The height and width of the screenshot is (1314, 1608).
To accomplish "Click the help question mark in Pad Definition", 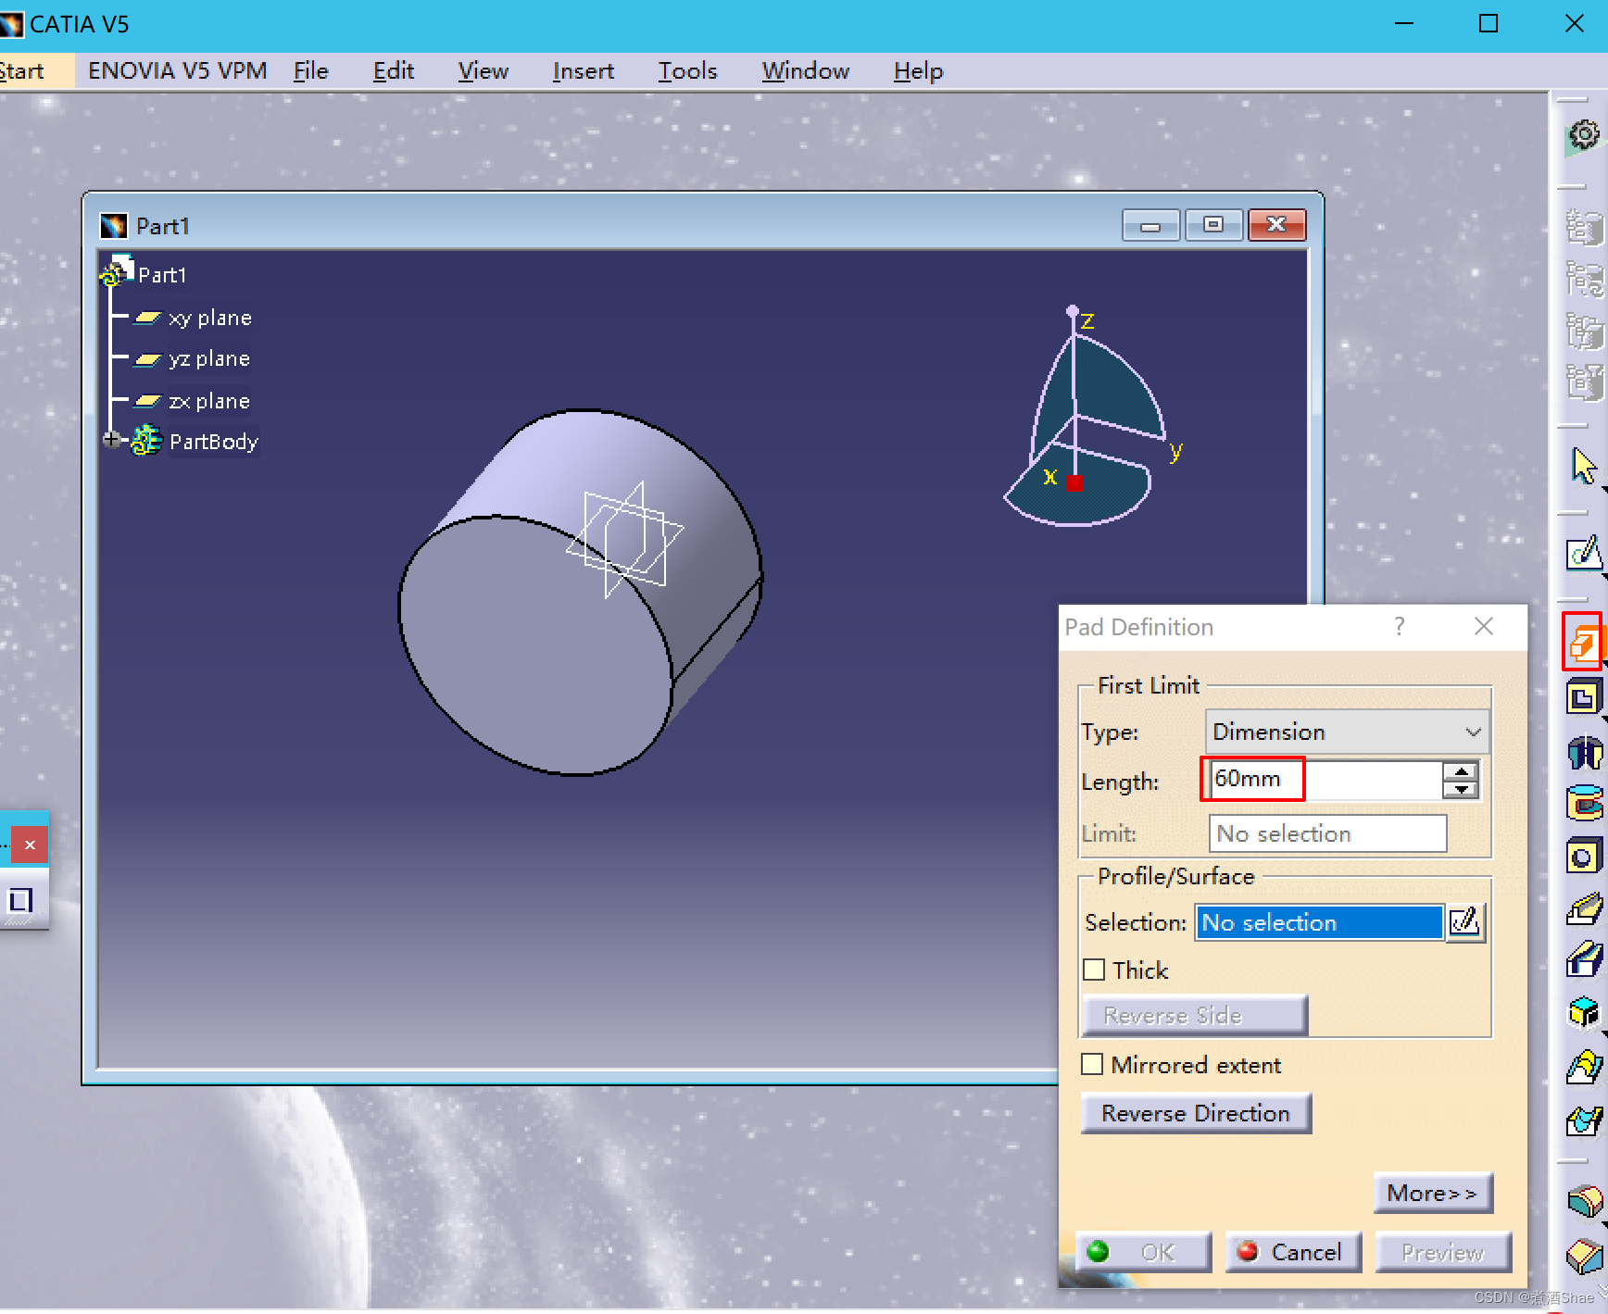I will [x=1400, y=627].
